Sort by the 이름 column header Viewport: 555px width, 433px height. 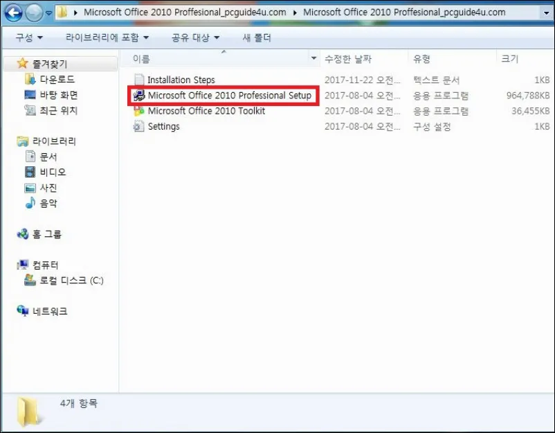pyautogui.click(x=141, y=59)
